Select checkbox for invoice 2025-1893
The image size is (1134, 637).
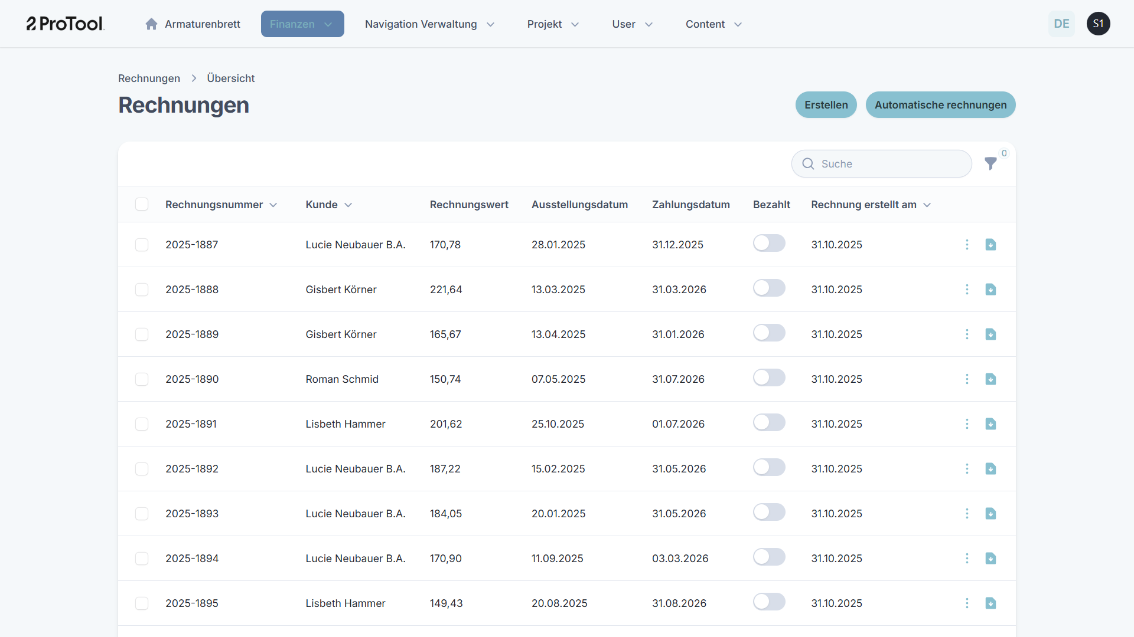142,514
